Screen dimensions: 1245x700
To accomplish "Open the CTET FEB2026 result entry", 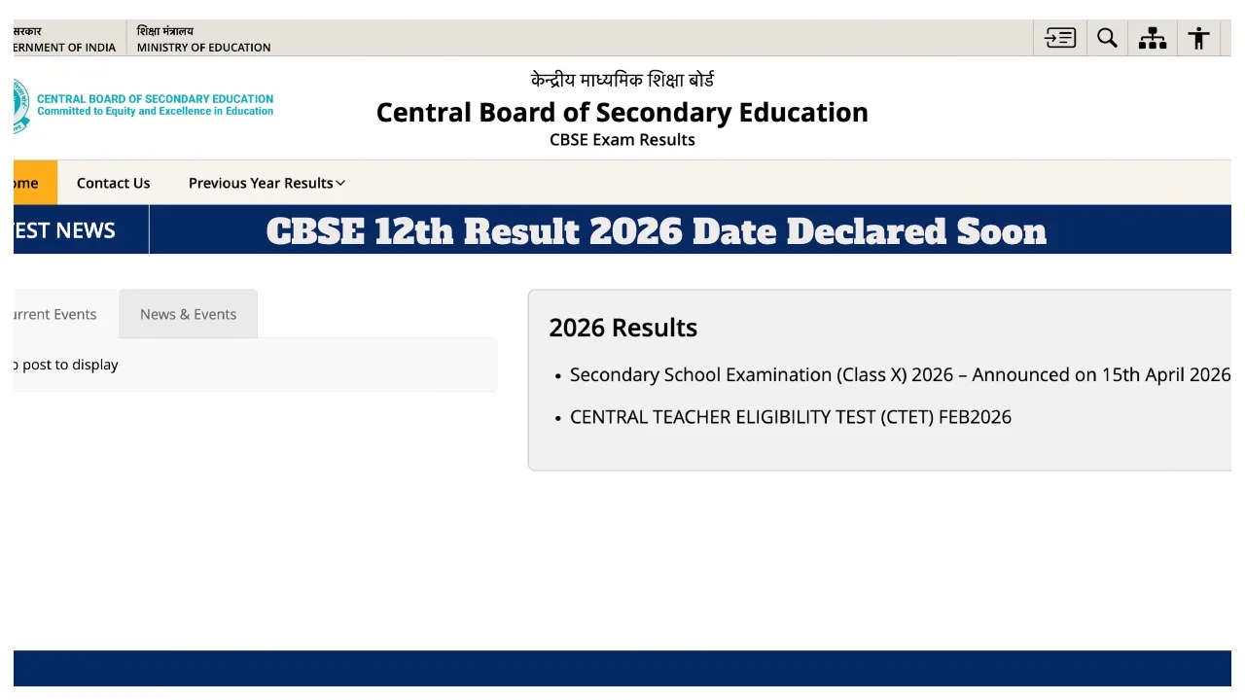I will coord(790,416).
